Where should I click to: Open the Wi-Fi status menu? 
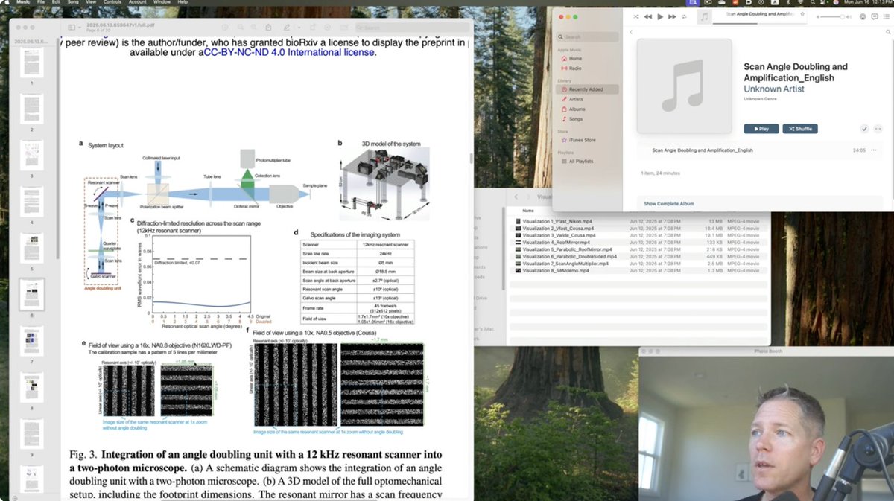click(x=802, y=3)
